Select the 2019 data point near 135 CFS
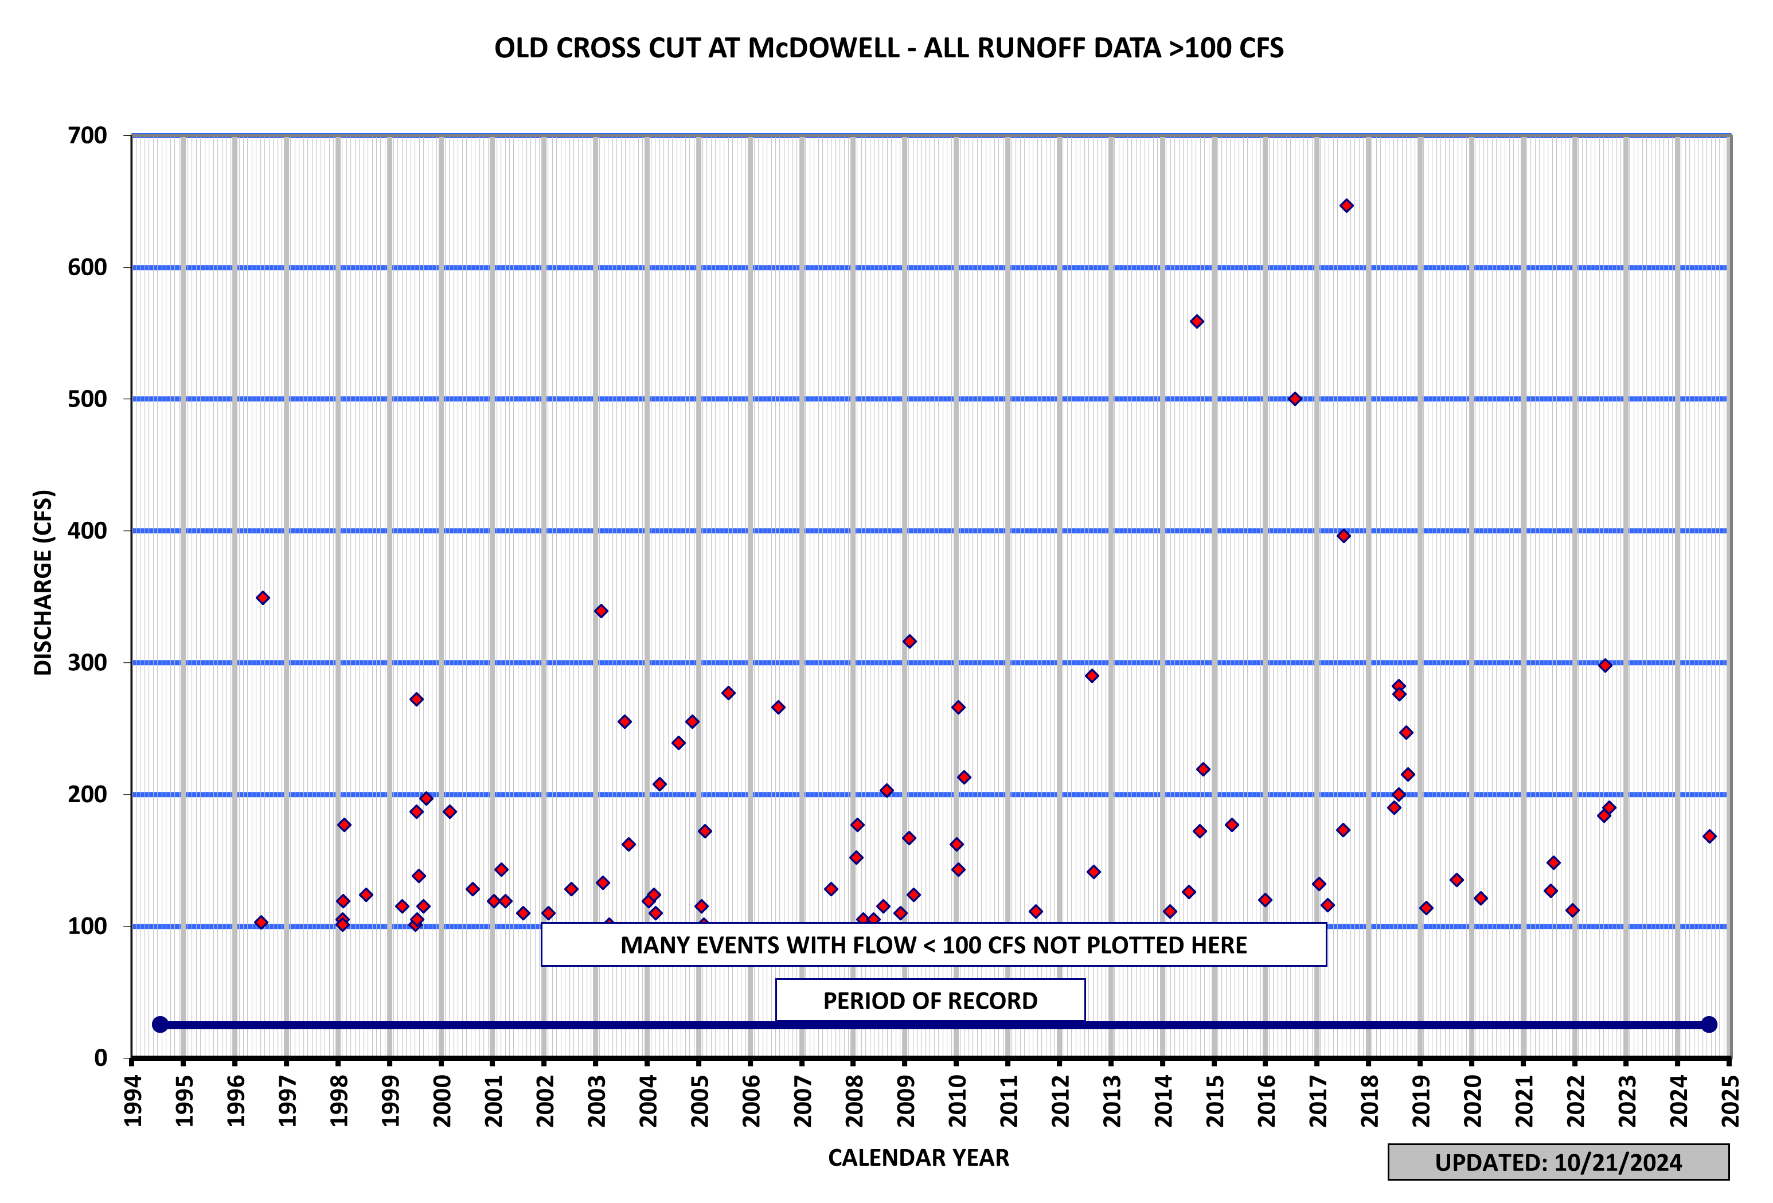 1456,880
